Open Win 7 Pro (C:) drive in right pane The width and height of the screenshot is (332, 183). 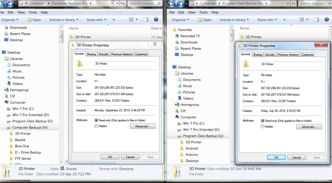(x=193, y=123)
